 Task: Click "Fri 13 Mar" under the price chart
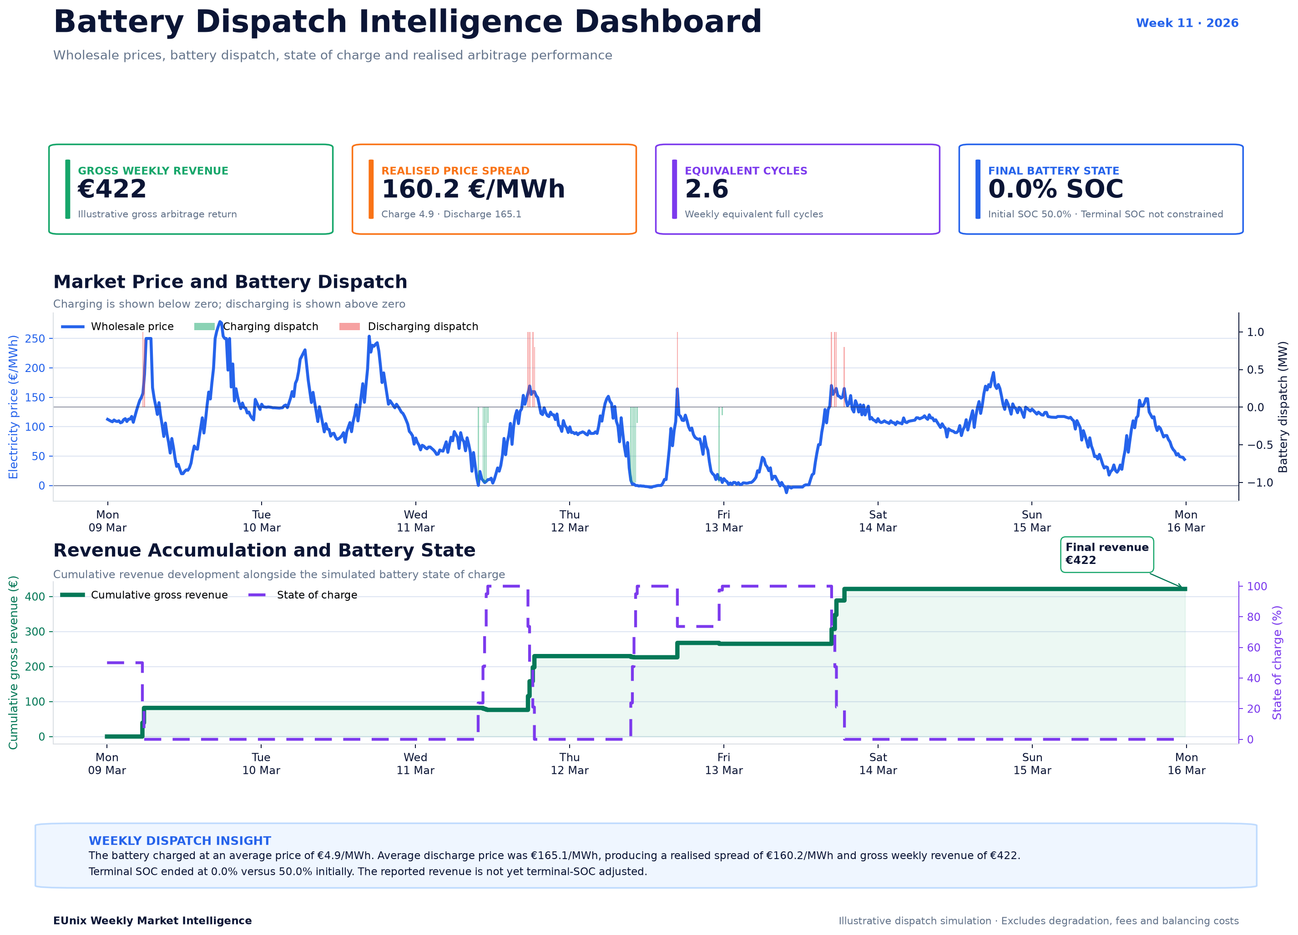point(724,521)
